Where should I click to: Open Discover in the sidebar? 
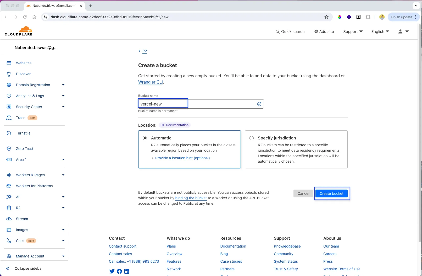[x=23, y=74]
